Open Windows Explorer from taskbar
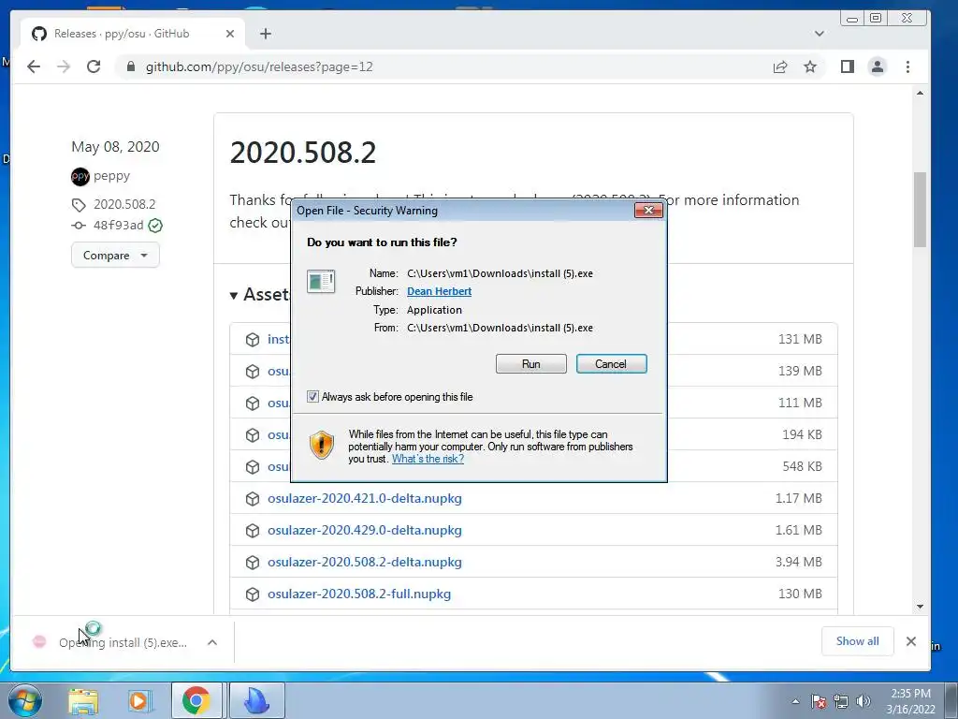958x719 pixels. click(83, 701)
